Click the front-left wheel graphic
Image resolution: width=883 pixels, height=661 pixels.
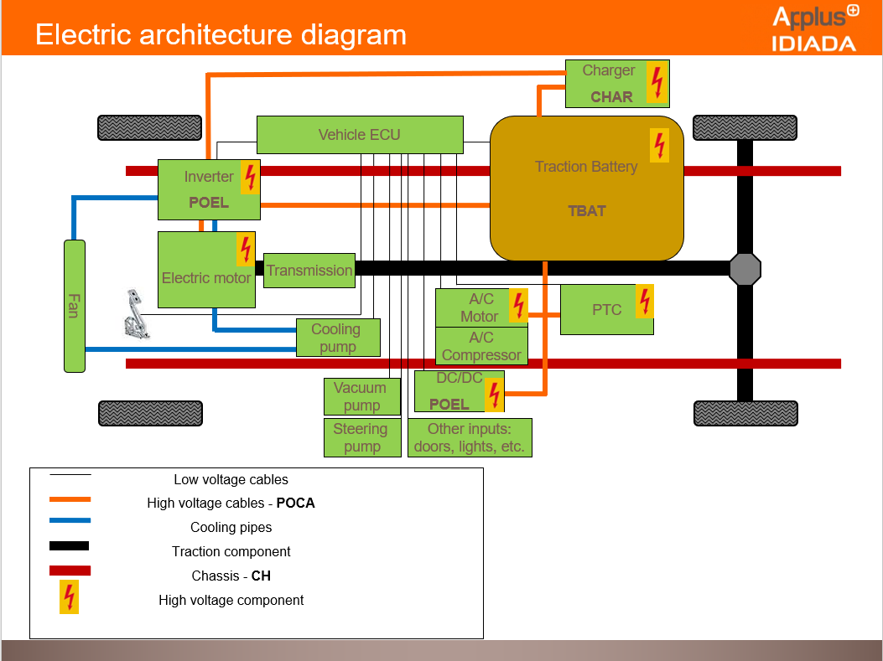pos(149,127)
